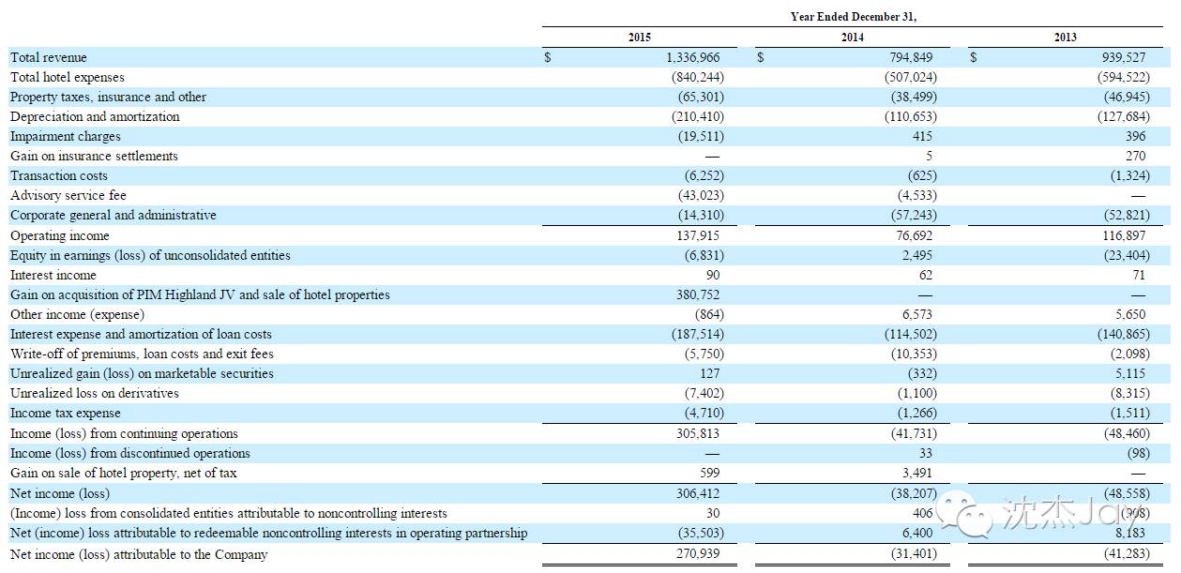
Task: Select the 'Total revenue' row label
Action: (49, 57)
